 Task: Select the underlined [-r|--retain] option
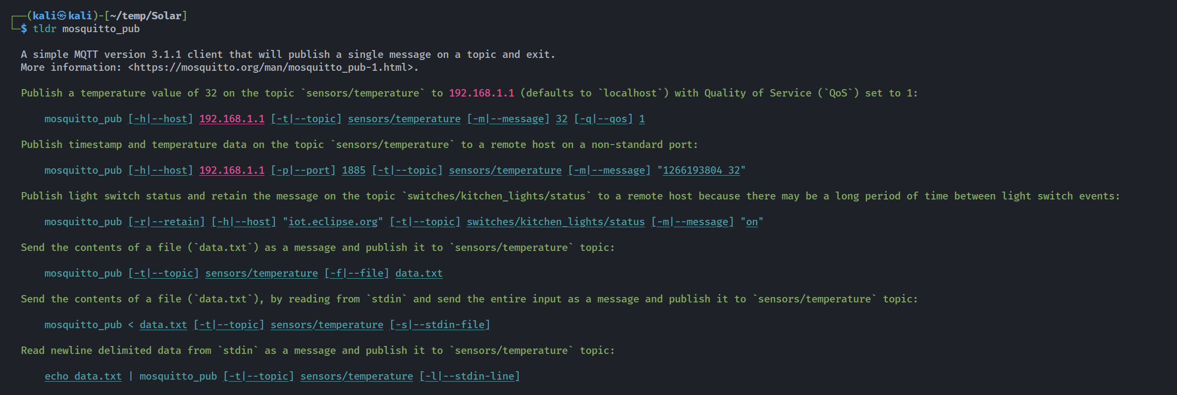pos(166,222)
